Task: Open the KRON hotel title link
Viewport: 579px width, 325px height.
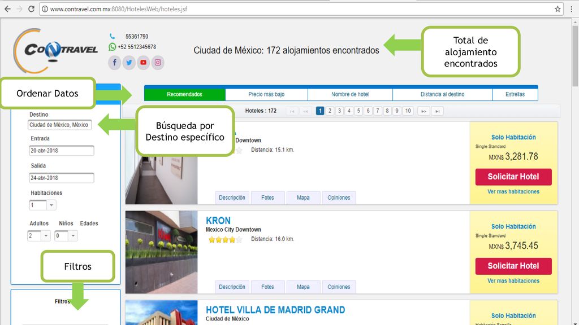Action: [x=218, y=221]
